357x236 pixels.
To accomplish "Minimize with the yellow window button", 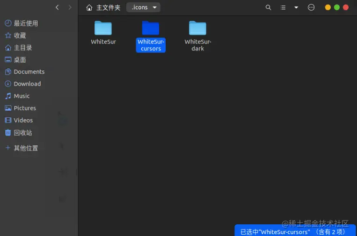I will click(328, 7).
